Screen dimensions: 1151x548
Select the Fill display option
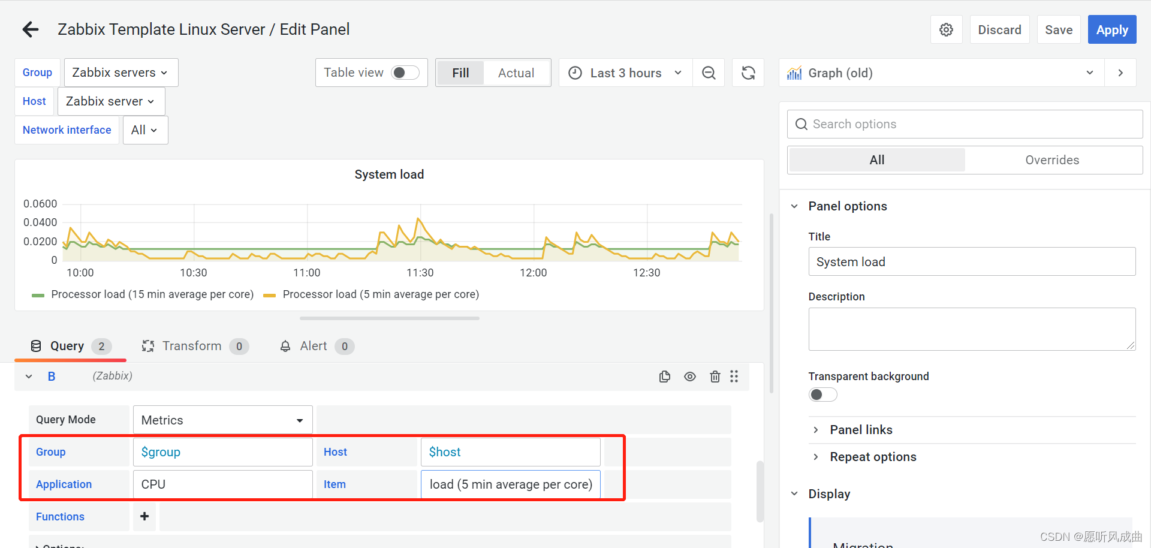pos(460,73)
